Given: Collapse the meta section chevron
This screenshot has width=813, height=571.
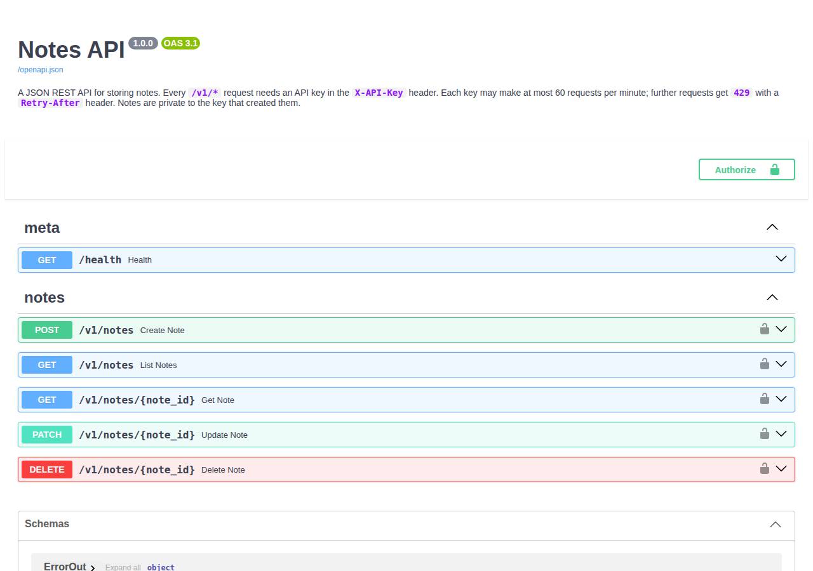Looking at the screenshot, I should (x=772, y=227).
